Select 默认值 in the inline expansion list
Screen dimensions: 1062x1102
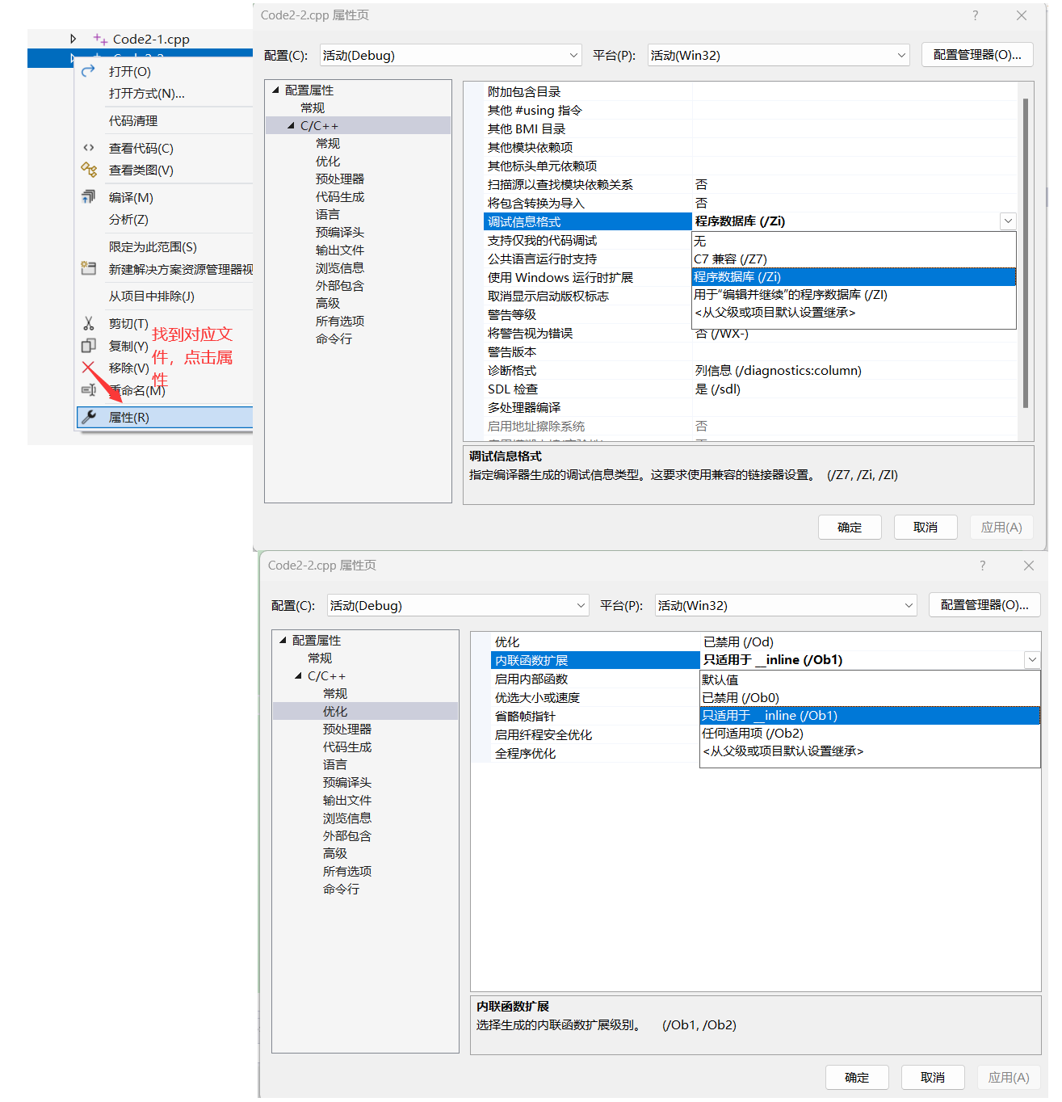(870, 679)
